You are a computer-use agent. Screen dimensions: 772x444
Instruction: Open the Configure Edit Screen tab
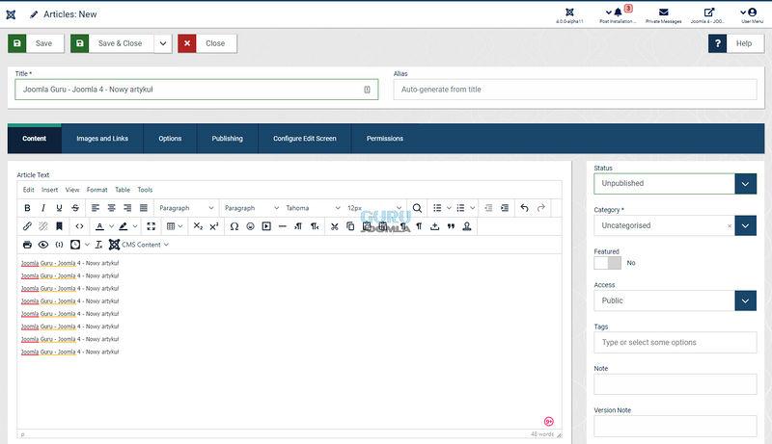click(x=305, y=139)
